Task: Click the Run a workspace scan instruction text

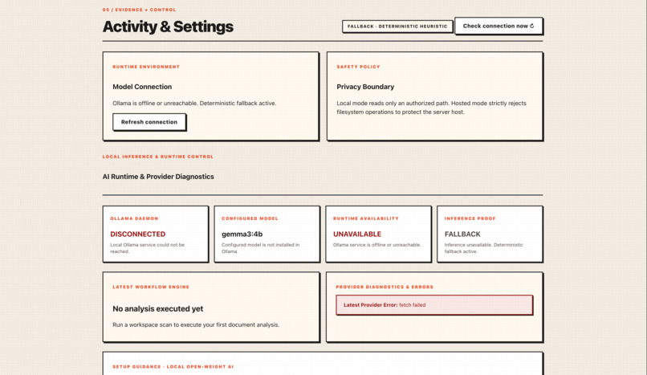Action: (x=196, y=324)
